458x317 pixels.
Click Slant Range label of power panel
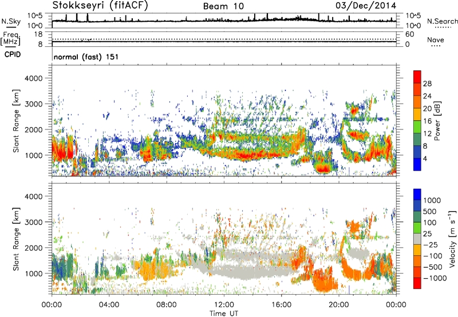(16, 121)
